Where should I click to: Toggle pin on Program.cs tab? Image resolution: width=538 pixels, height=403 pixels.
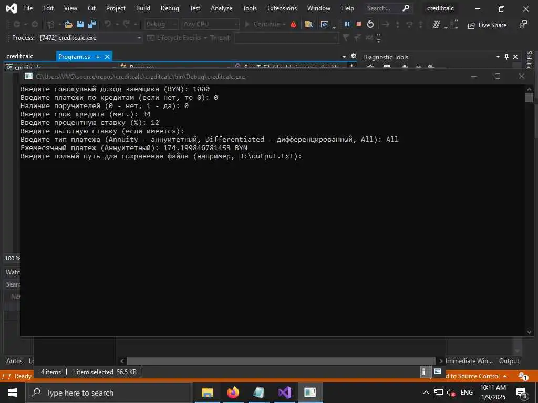[x=98, y=57]
